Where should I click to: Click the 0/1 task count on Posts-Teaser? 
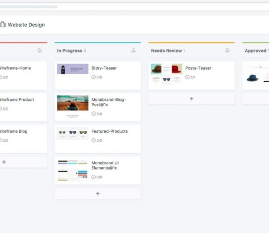pos(193,78)
